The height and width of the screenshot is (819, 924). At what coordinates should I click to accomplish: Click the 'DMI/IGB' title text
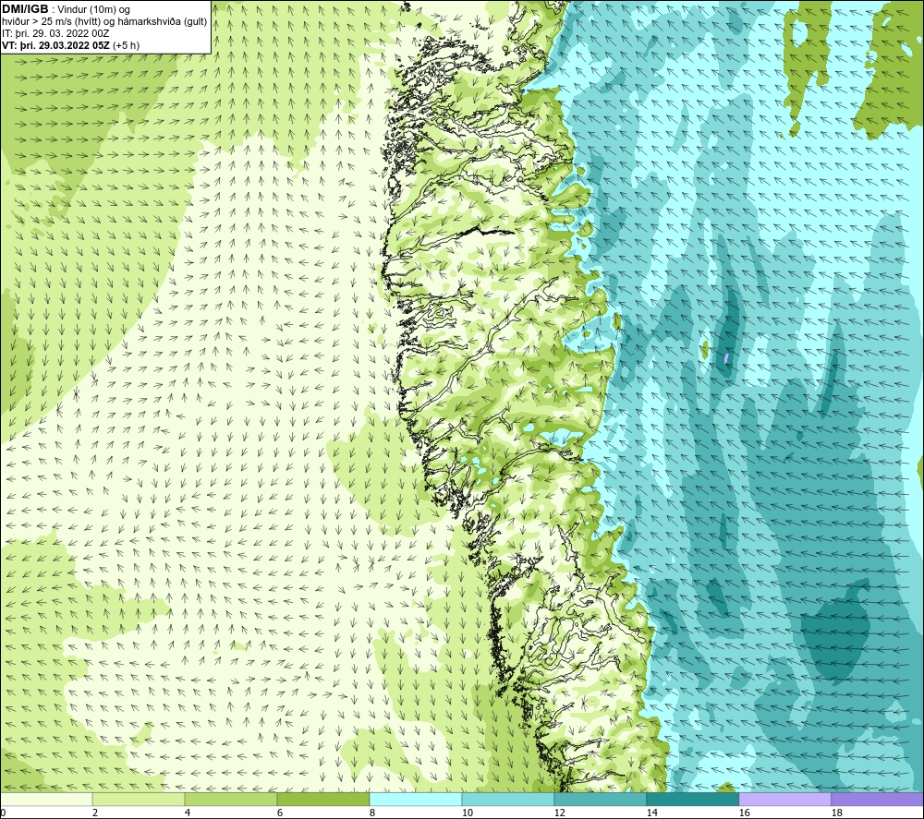pyautogui.click(x=25, y=9)
